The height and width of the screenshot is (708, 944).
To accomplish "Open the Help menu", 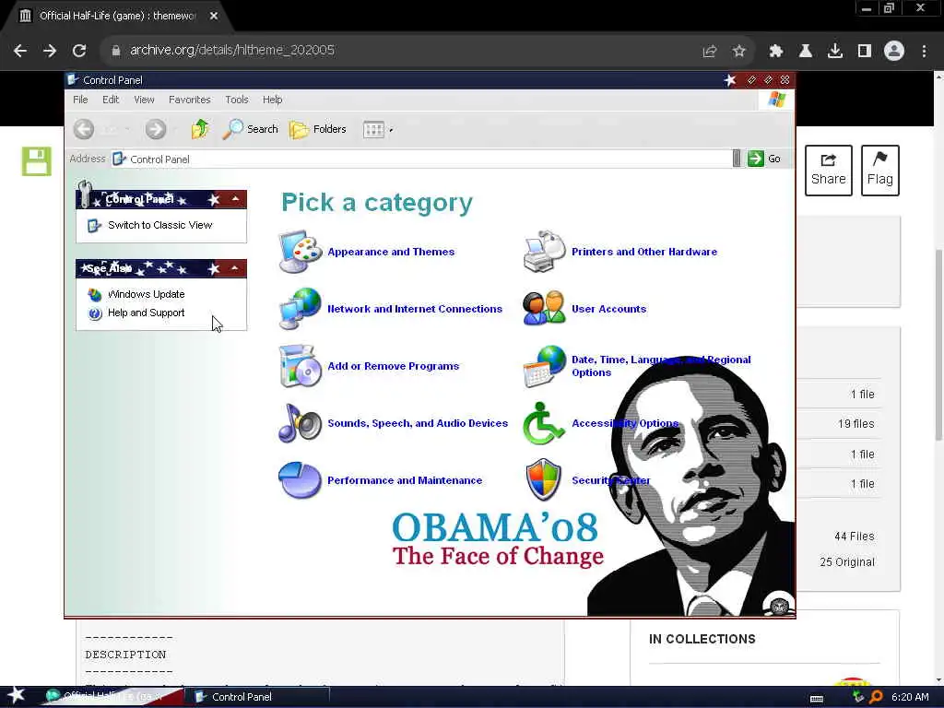I will (272, 100).
